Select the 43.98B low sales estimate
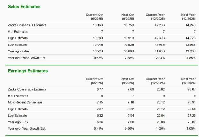This screenshot has width=199, height=137. tap(190, 45)
